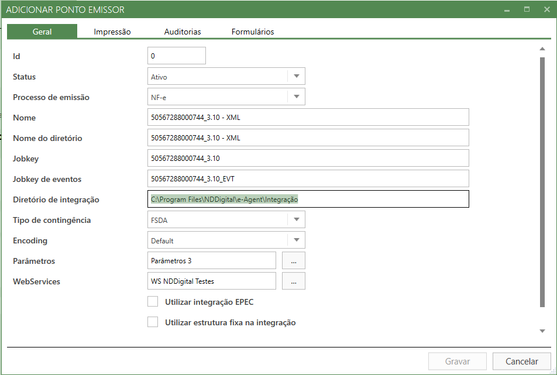The height and width of the screenshot is (375, 557).
Task: Go to the Formulários tab
Action: click(x=253, y=32)
